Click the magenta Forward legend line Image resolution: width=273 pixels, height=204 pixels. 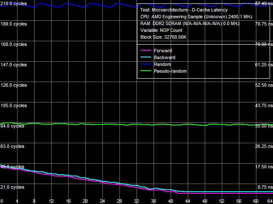(145, 51)
